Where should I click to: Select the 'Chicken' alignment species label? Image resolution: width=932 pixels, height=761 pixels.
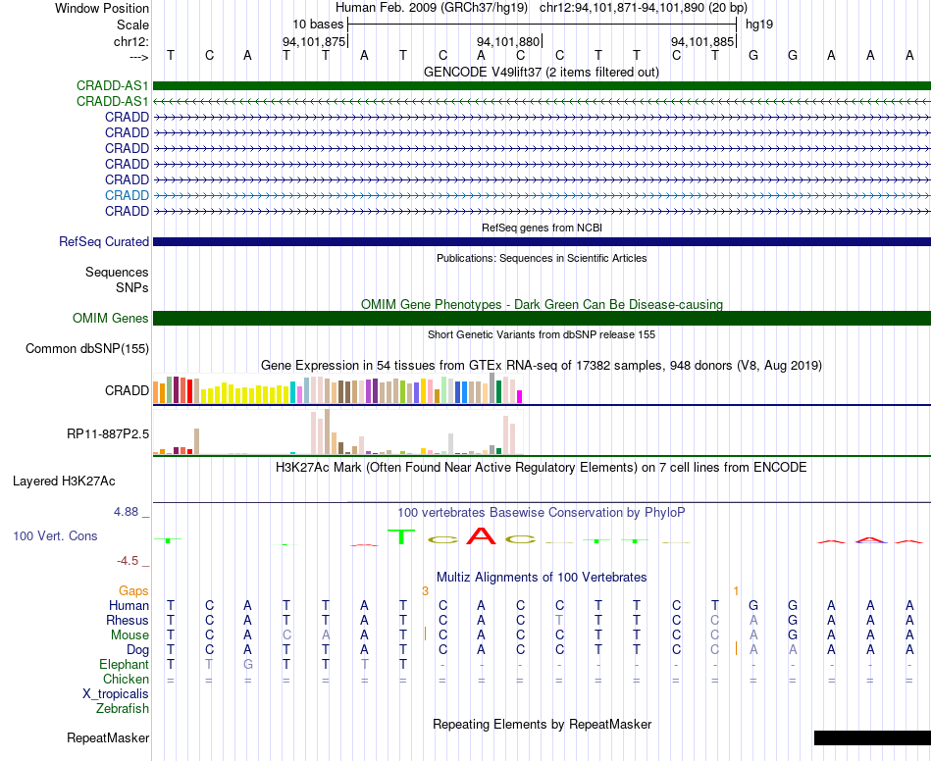coord(126,679)
